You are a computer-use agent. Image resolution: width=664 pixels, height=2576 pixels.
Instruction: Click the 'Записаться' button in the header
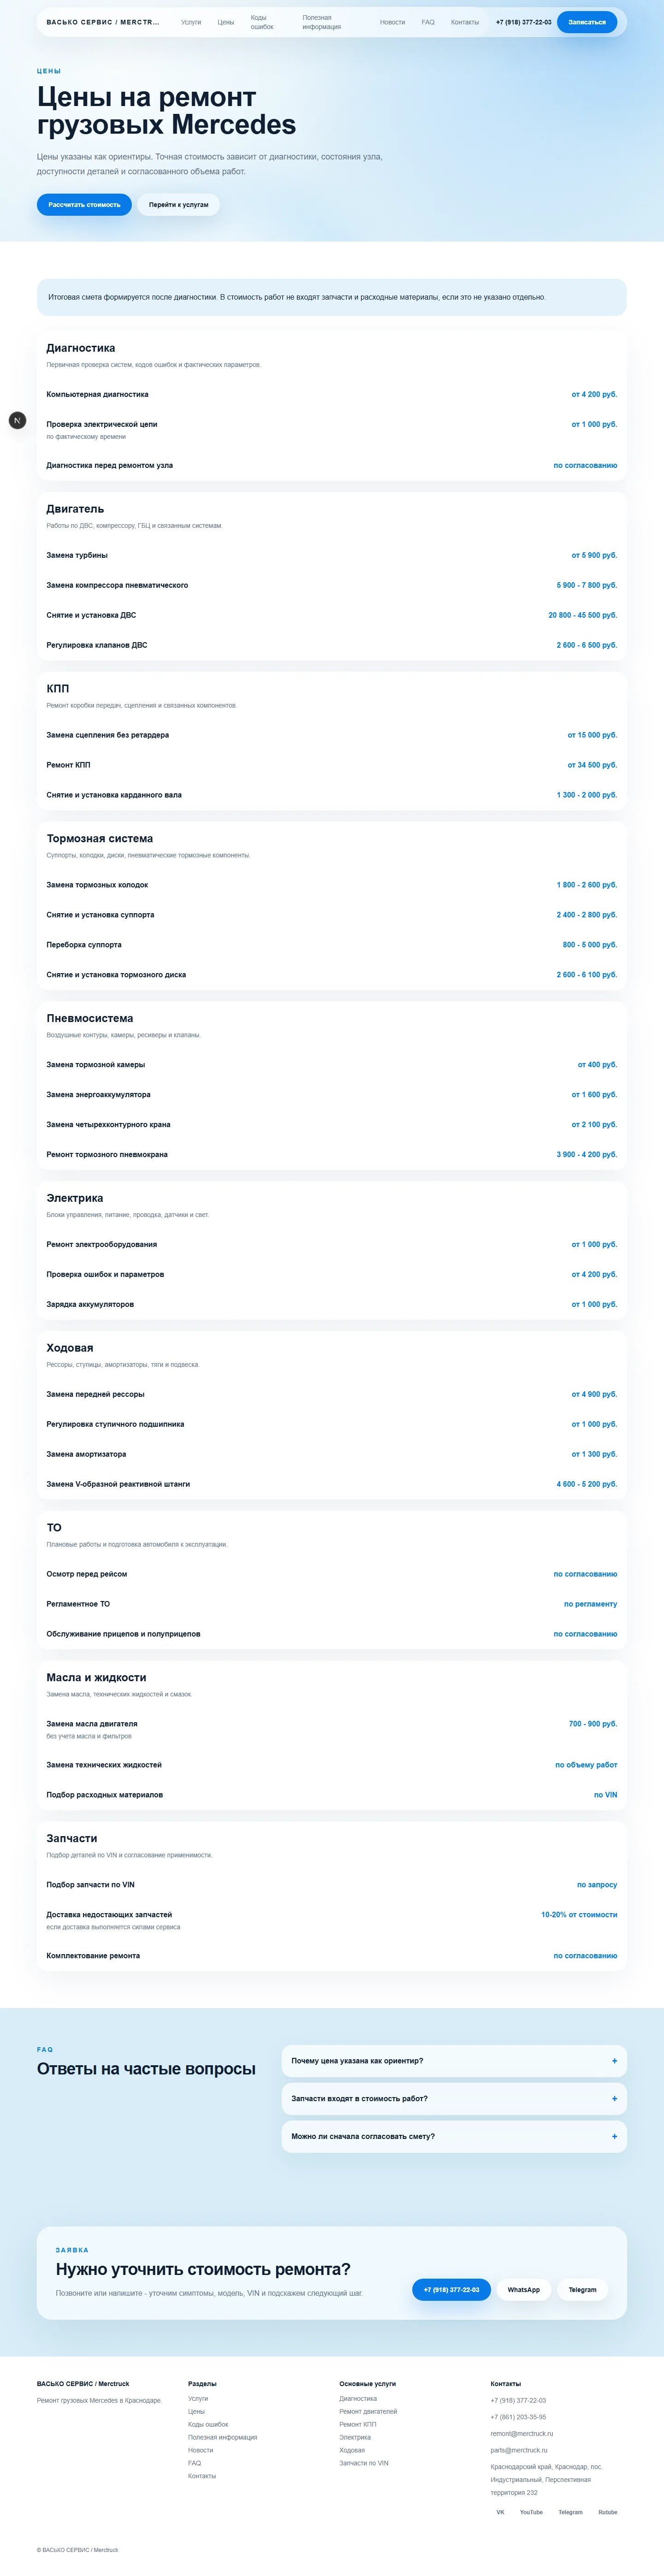[587, 22]
